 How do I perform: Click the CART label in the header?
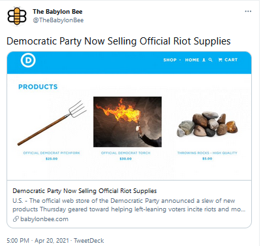click(x=231, y=60)
